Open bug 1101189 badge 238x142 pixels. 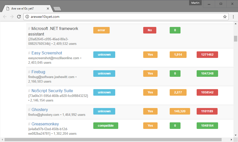point(207,111)
